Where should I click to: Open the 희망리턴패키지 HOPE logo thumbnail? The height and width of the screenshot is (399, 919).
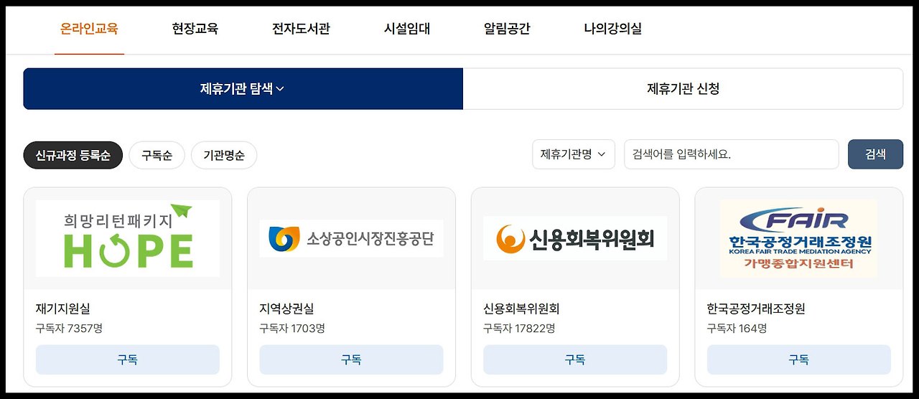pos(128,238)
